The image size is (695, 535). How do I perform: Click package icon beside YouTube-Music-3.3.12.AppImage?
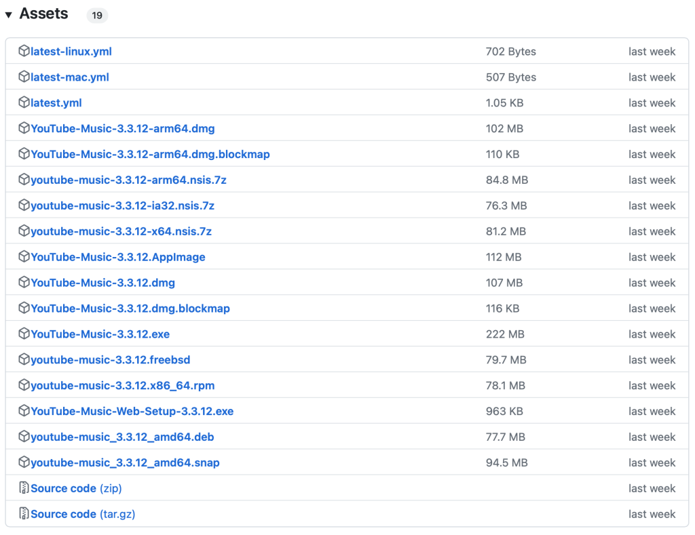24,257
